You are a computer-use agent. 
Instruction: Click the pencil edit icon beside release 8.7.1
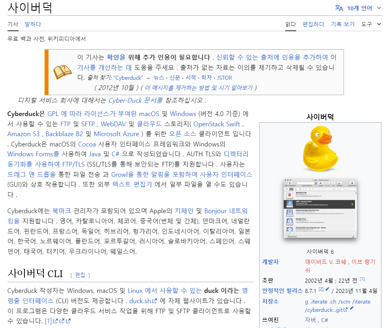coord(327,290)
